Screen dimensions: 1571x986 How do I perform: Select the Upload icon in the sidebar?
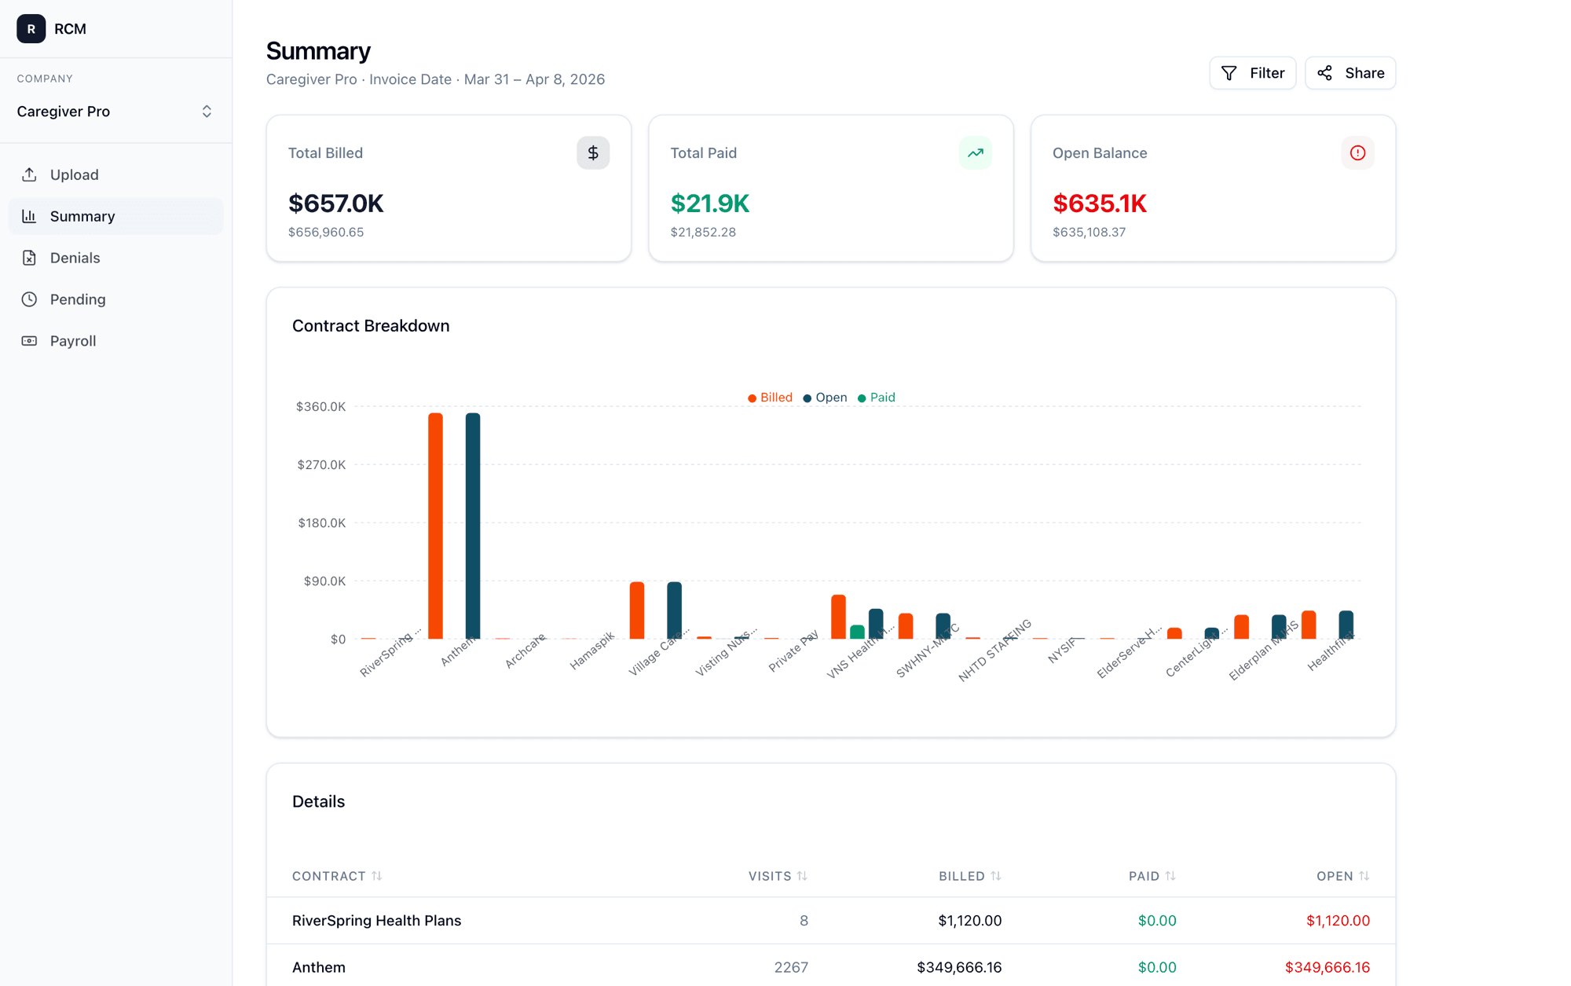[30, 174]
